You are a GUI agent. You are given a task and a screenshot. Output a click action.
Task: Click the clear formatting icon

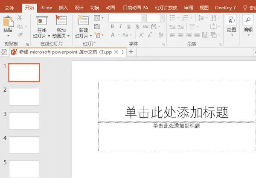tap(161, 35)
